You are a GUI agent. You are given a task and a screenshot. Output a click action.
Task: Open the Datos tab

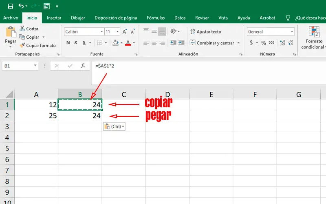coord(180,18)
